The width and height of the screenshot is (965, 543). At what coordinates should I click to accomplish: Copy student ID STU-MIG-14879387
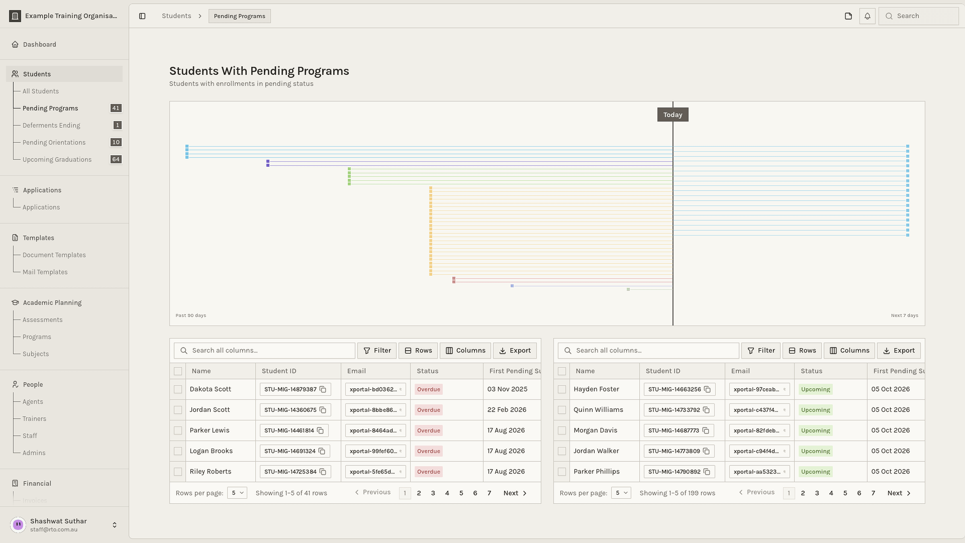point(323,389)
